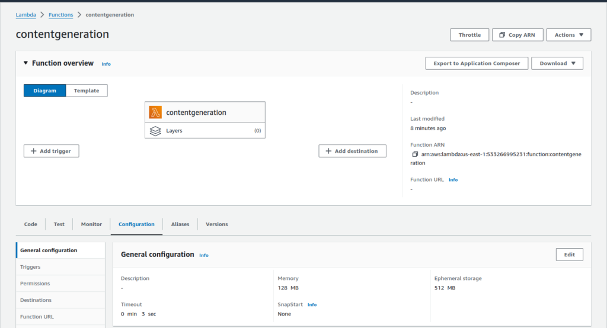Open the Test tab

click(59, 224)
